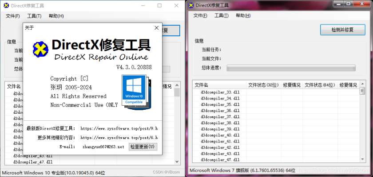Screen dimensions: 373x177
Task: Click Windows 7 旗舰版 status bar text
Action: (242, 170)
